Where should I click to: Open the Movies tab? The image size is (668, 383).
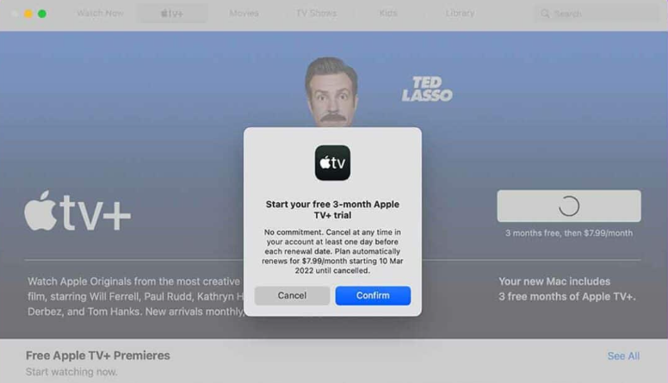click(x=244, y=13)
